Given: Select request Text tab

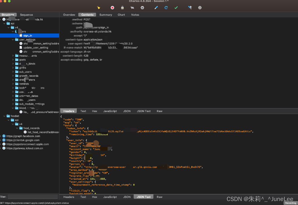Looking at the screenshot, I should click(x=83, y=111).
